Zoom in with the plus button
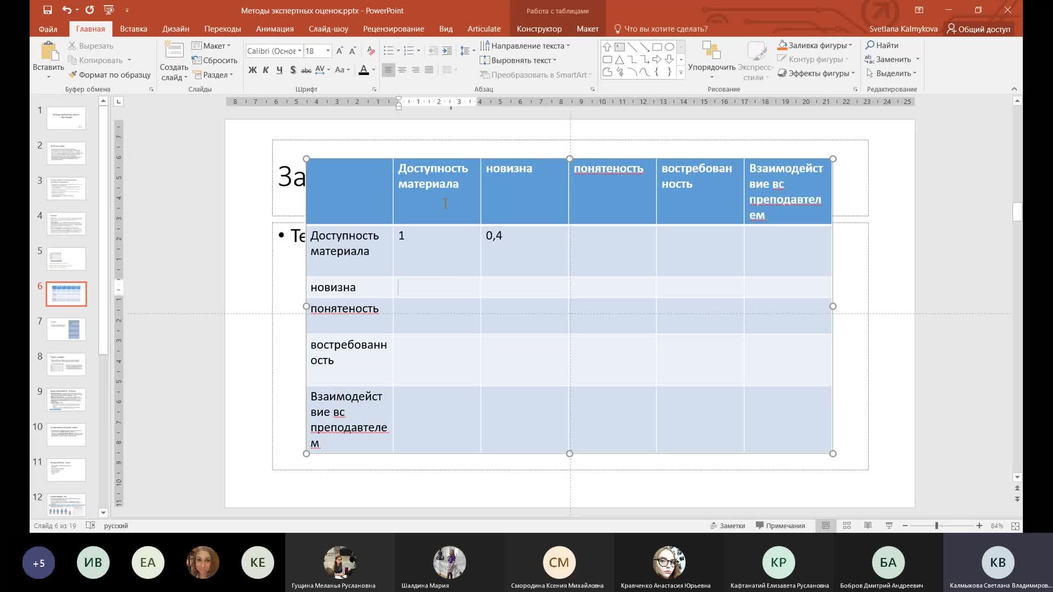 (x=980, y=526)
